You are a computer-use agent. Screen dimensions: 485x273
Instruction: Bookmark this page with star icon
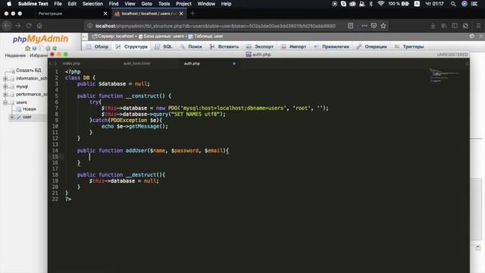383,26
